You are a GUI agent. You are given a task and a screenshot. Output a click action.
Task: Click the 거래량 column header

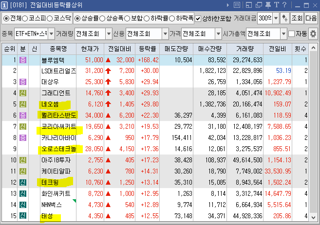tap(245, 49)
